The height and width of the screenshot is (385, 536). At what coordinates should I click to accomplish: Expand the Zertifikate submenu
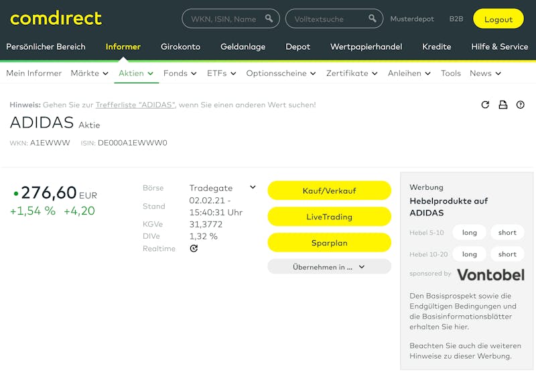(352, 73)
